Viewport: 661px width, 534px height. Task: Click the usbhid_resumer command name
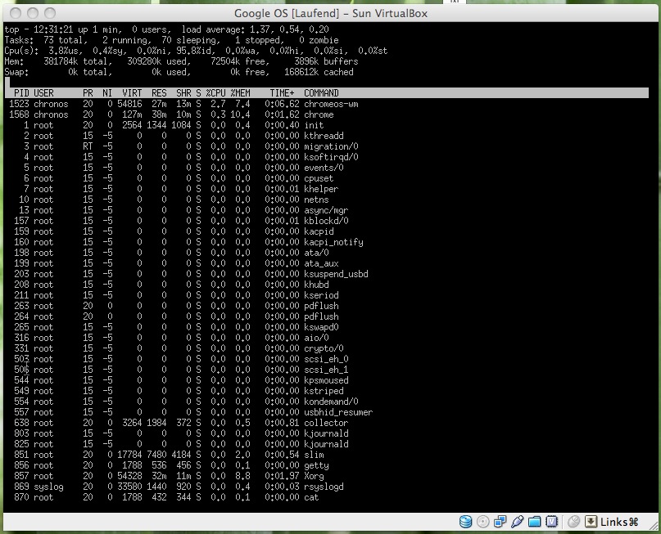[338, 412]
